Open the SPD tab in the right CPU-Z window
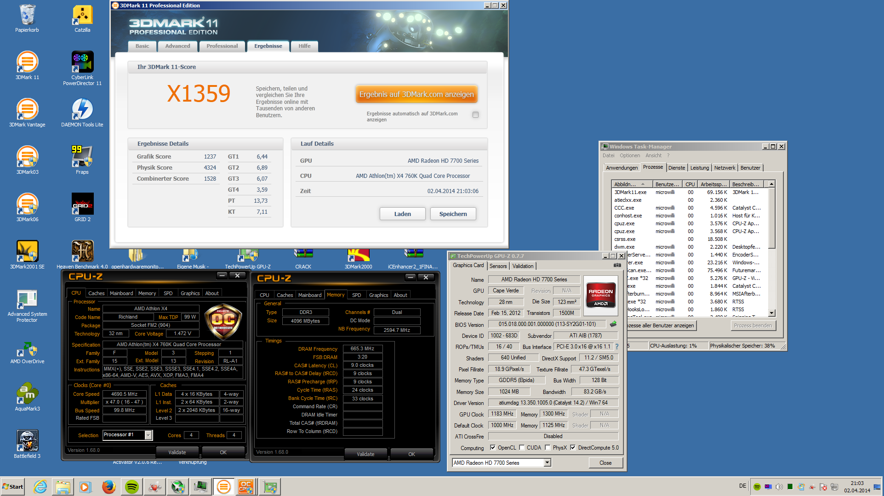 pos(356,295)
